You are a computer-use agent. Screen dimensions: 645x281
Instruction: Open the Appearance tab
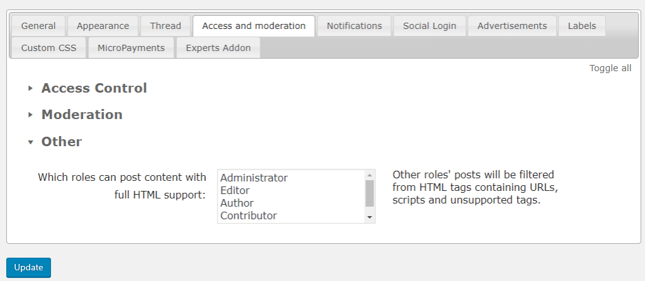point(103,26)
